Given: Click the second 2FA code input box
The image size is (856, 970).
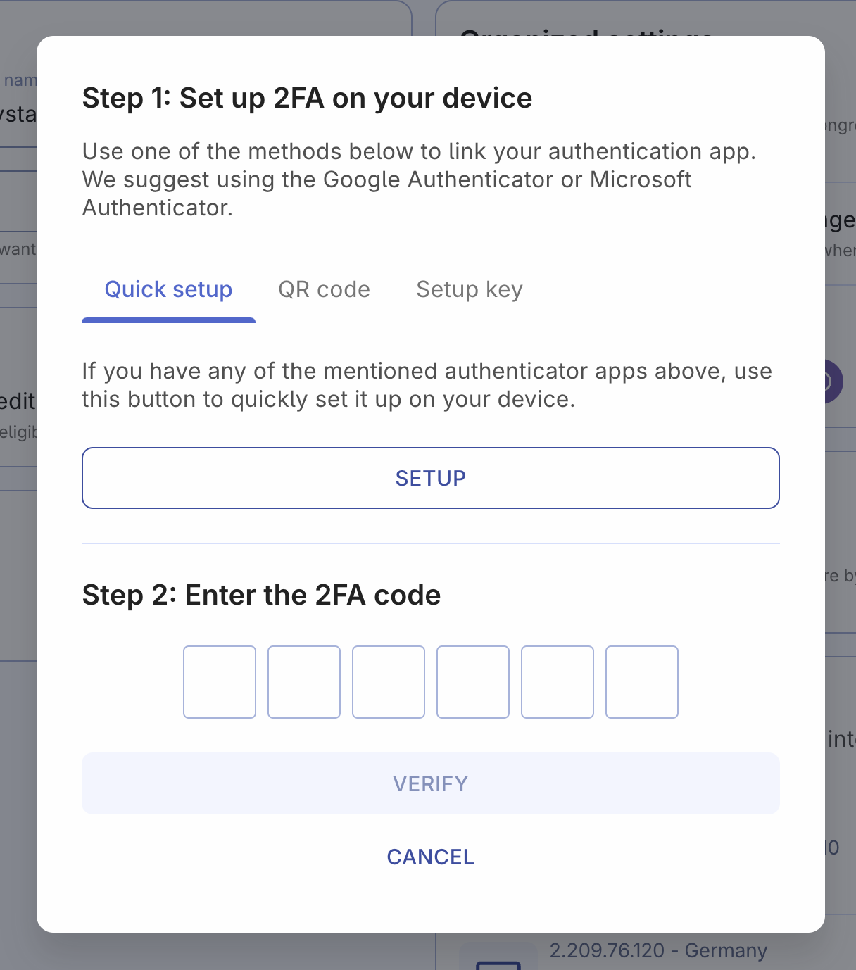Looking at the screenshot, I should click(303, 681).
